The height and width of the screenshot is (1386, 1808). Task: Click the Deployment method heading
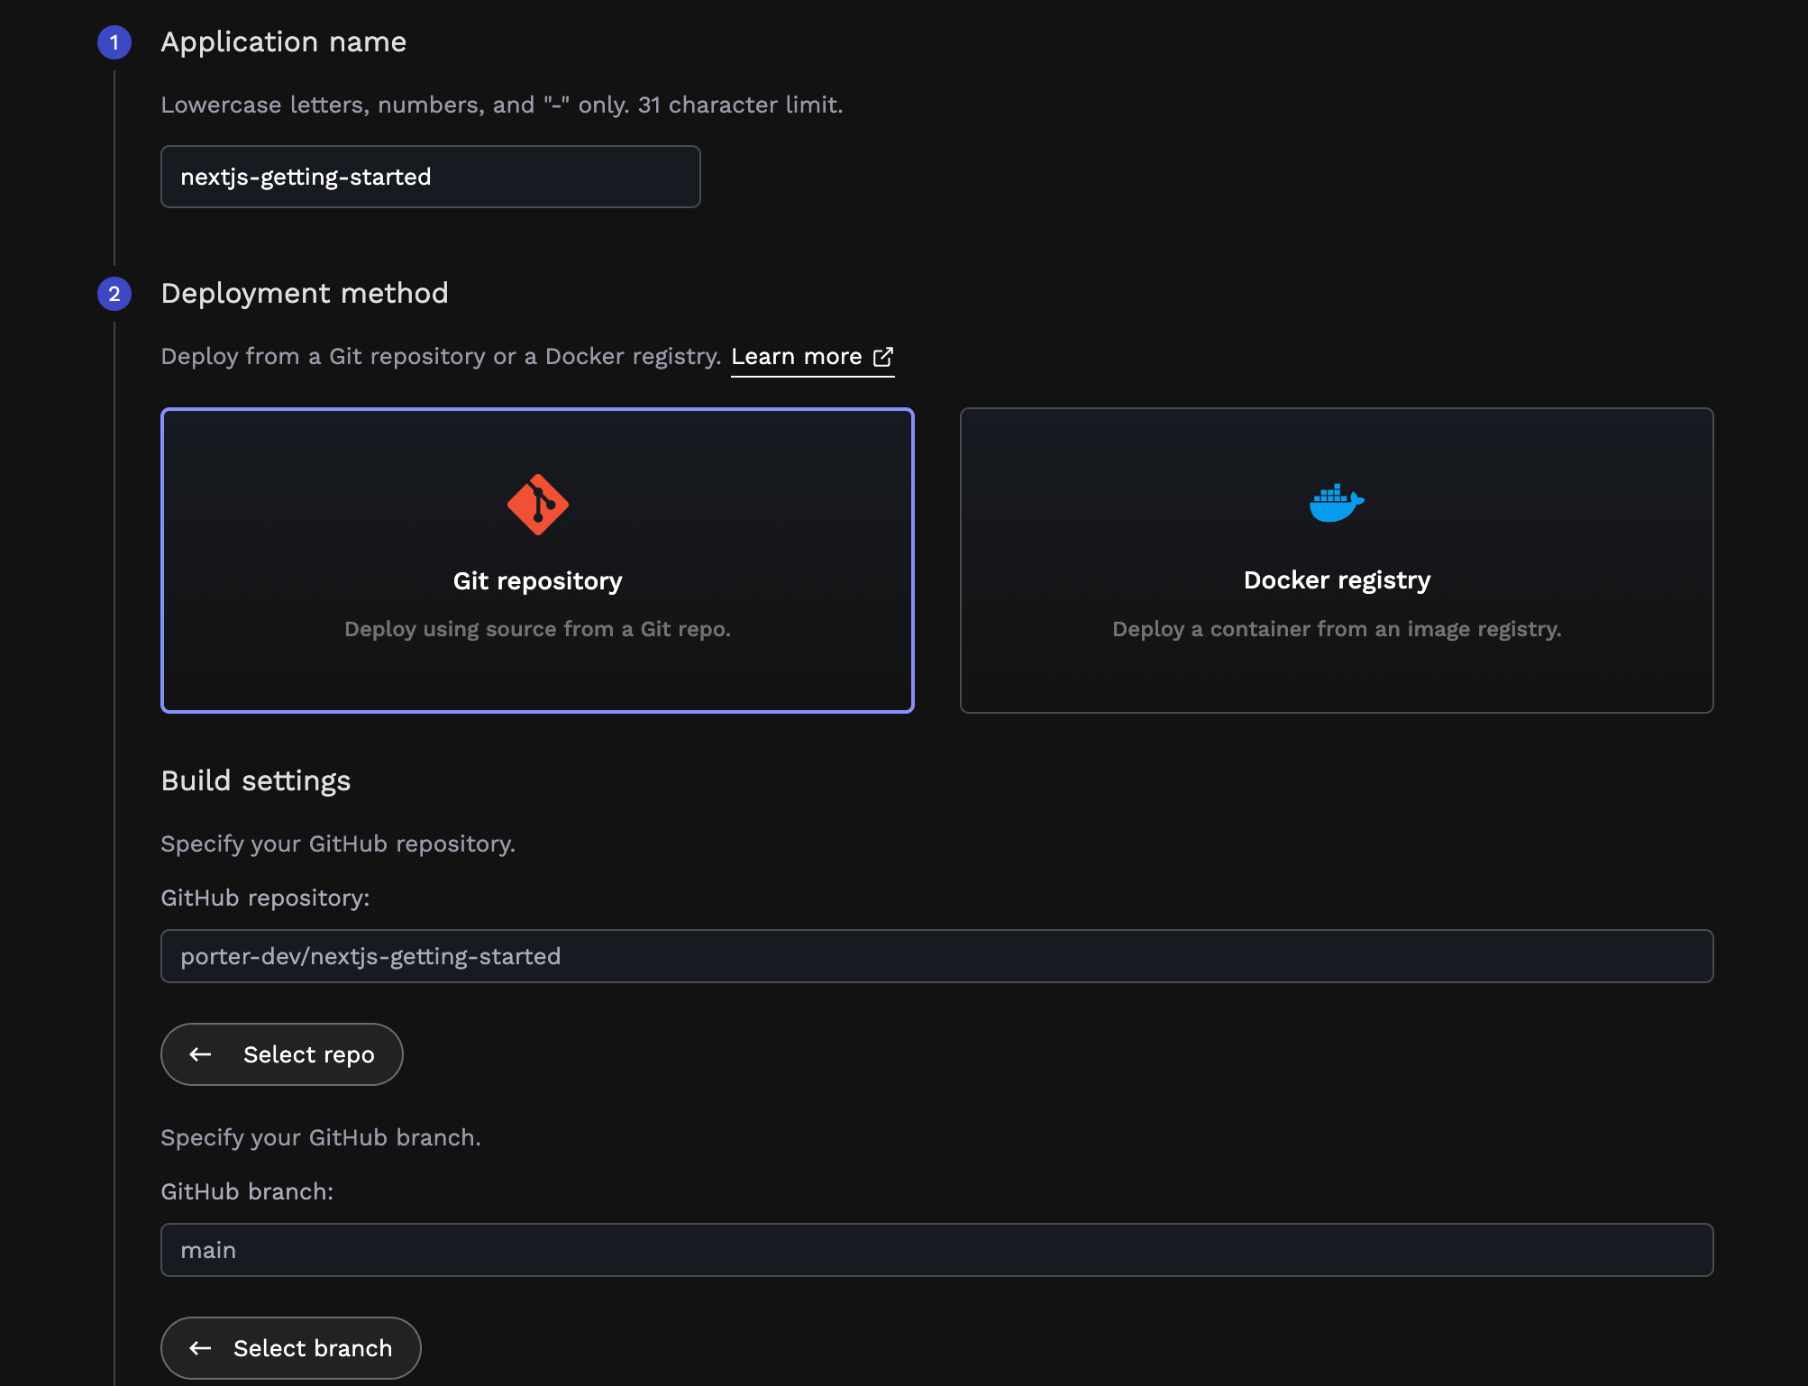pyautogui.click(x=304, y=294)
